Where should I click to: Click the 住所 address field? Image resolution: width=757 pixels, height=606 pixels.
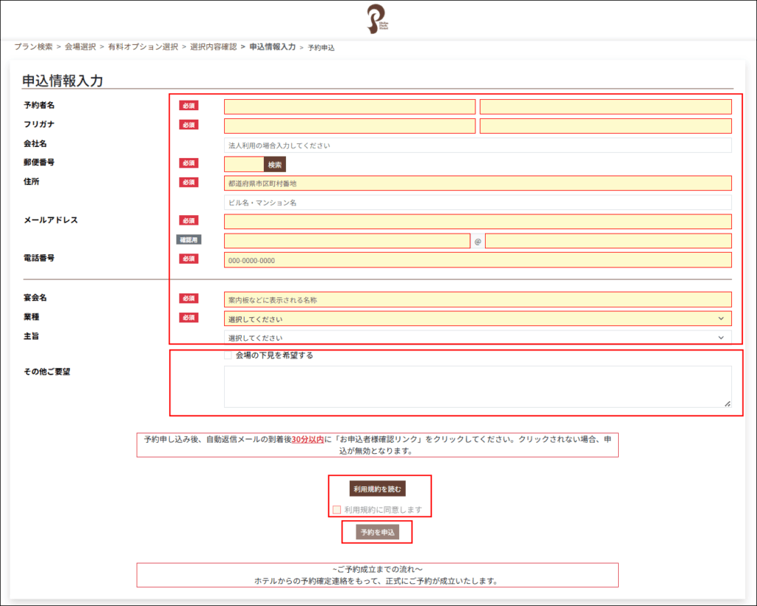477,183
